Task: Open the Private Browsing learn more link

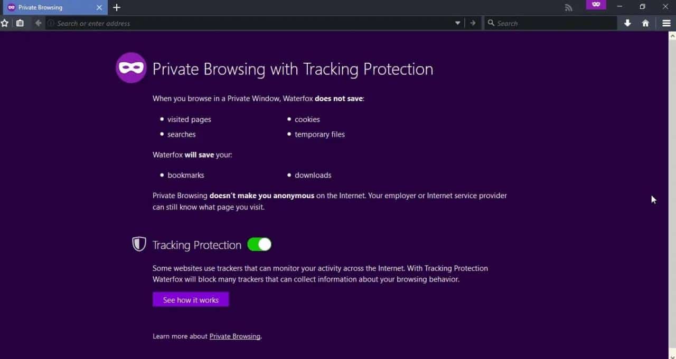Action: pyautogui.click(x=234, y=336)
